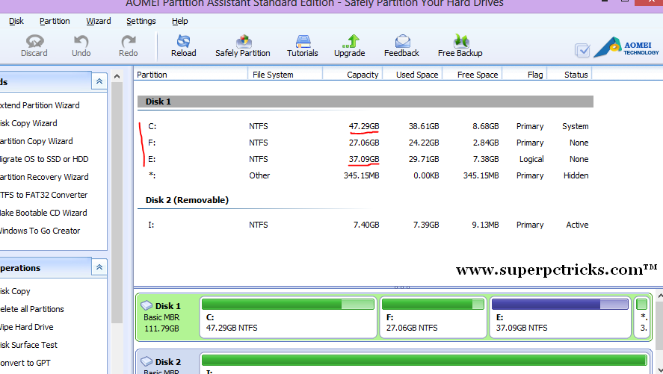Open the NTFS to FAT32 Converter

[x=43, y=195]
